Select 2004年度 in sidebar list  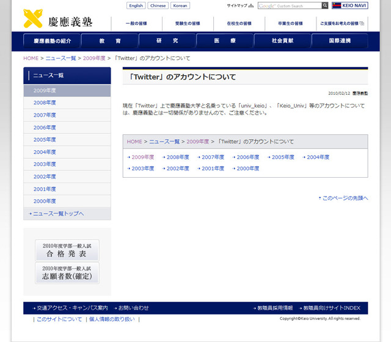(67, 152)
